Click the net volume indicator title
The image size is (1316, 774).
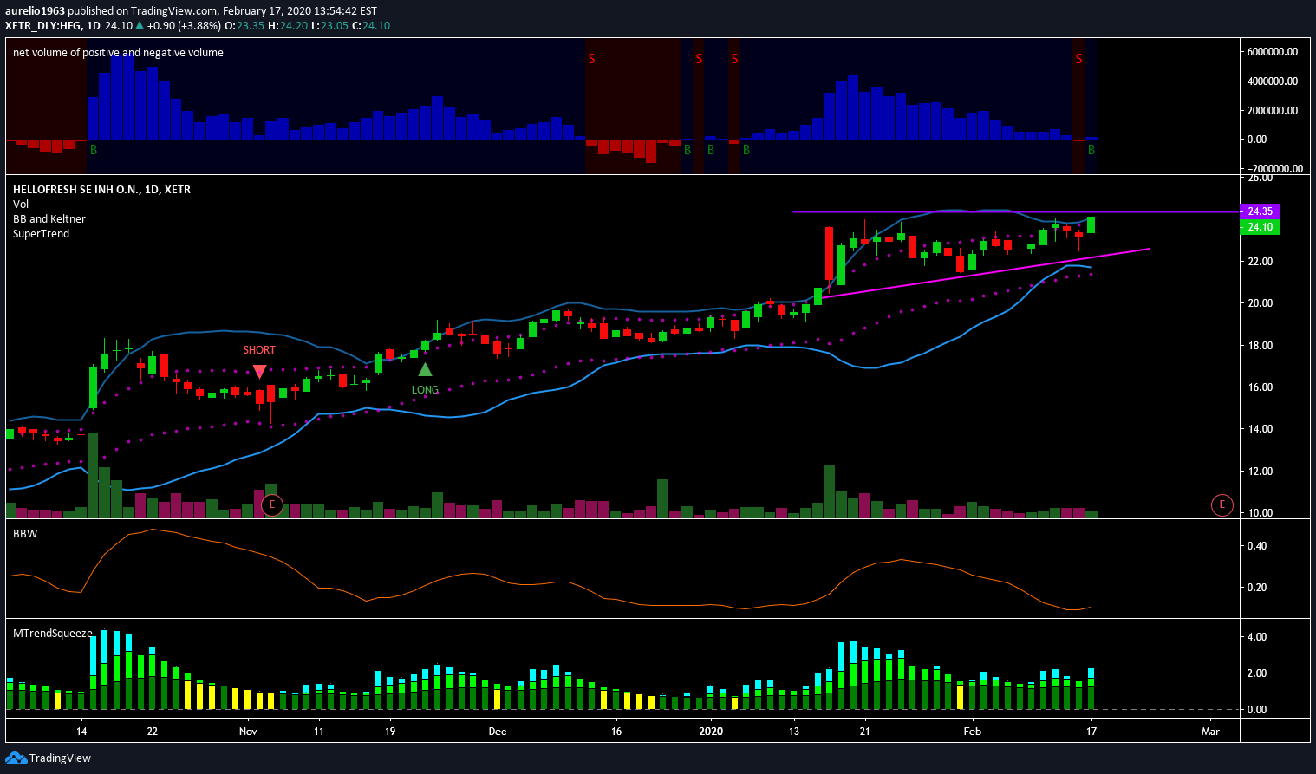click(x=118, y=53)
